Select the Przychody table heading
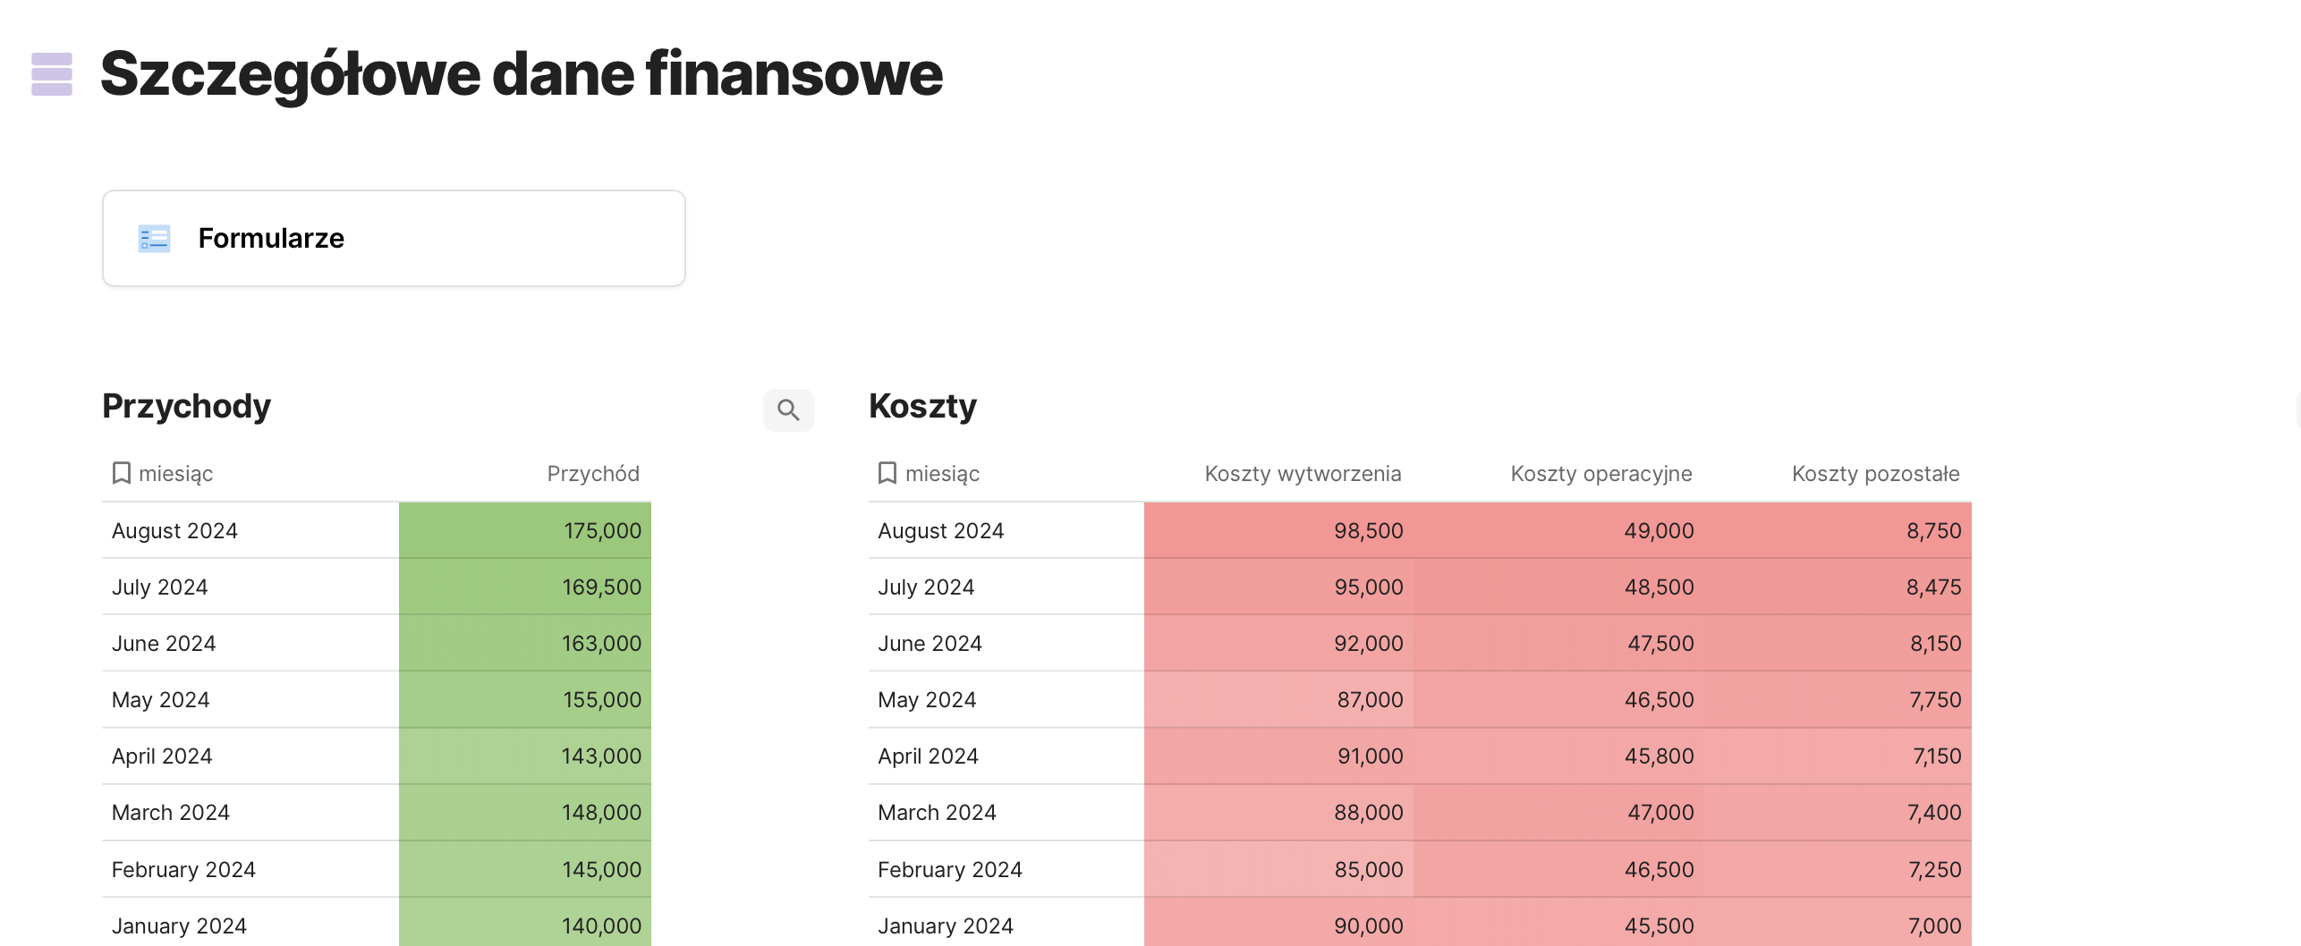 point(186,406)
